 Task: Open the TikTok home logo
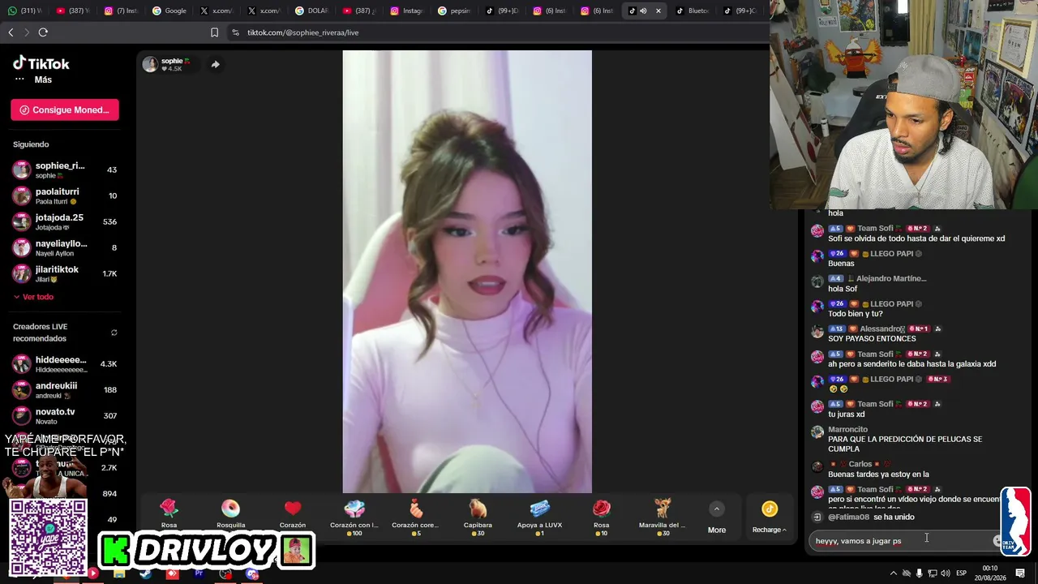point(41,63)
